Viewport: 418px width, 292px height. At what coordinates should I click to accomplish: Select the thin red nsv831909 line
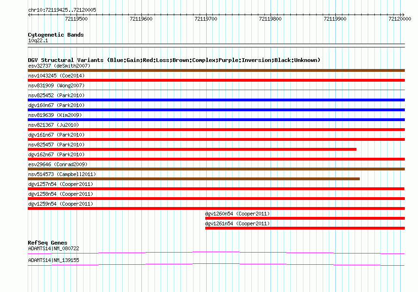(x=216, y=90)
